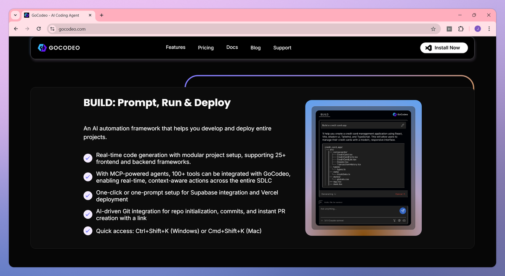505x276 pixels.
Task: Click the checkmark icon beside AI-driven Git integration
Action: click(x=88, y=214)
